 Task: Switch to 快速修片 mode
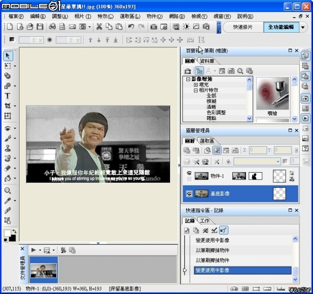point(243,27)
